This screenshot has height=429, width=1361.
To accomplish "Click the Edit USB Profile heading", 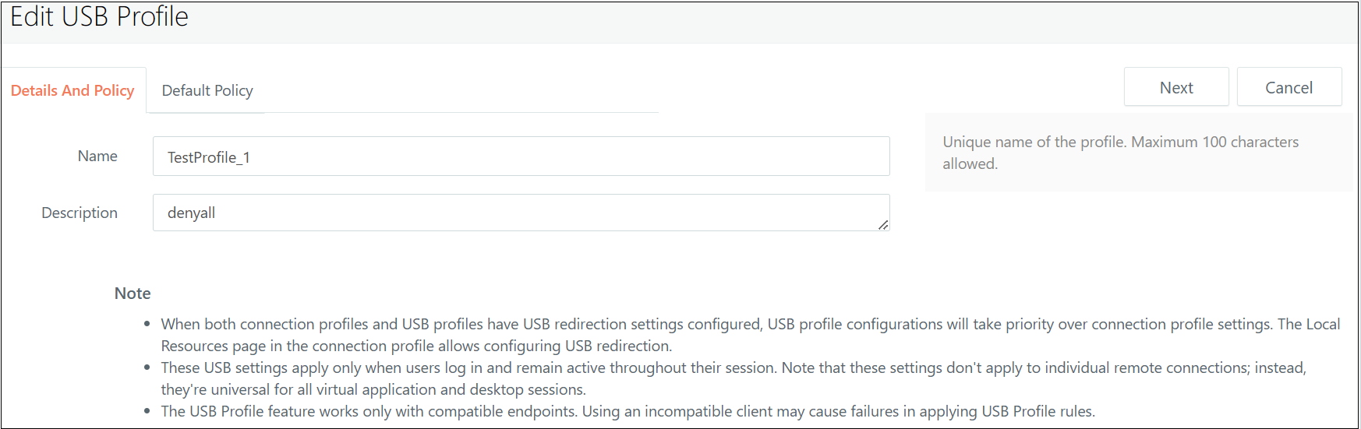I will [x=99, y=16].
